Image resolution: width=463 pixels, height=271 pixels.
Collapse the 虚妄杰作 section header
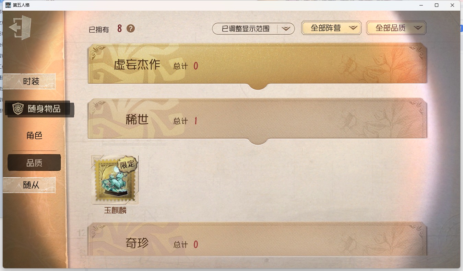click(x=258, y=64)
